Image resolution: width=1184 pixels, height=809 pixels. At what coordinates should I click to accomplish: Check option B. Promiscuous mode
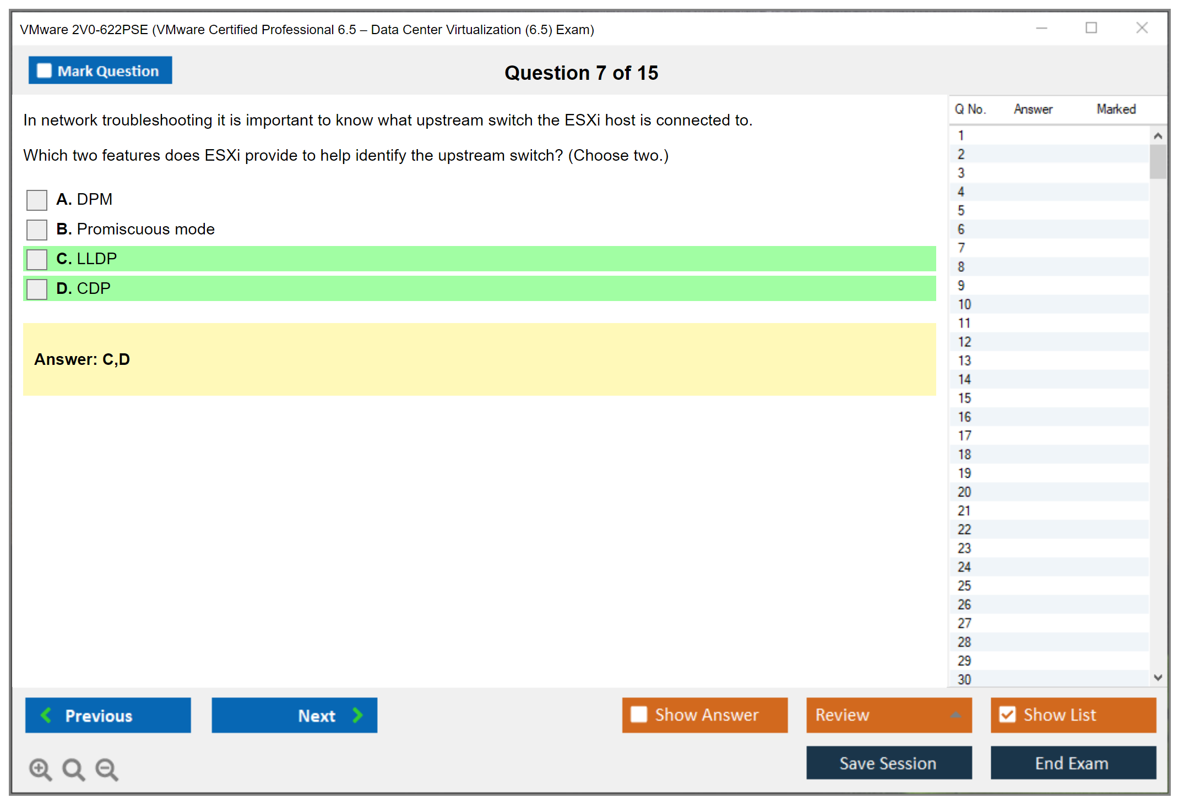[x=37, y=229]
